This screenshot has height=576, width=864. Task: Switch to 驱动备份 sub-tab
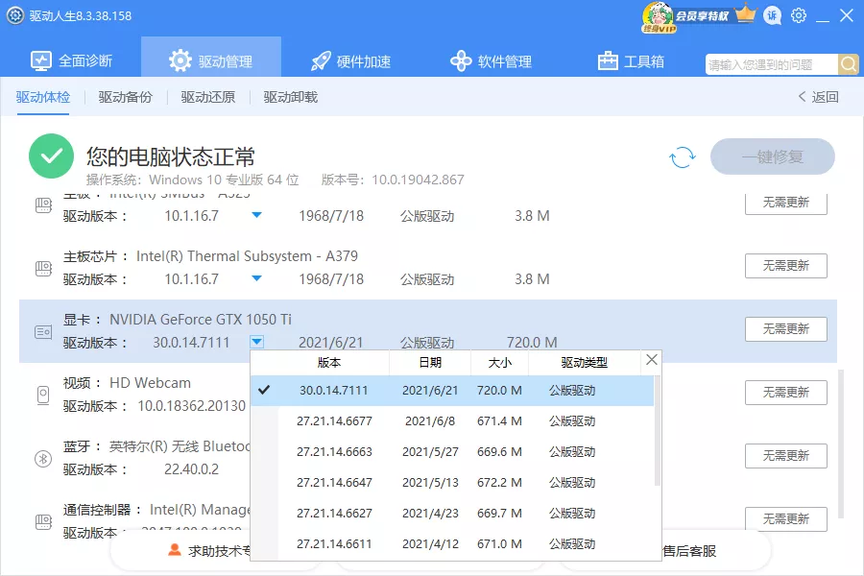(126, 97)
